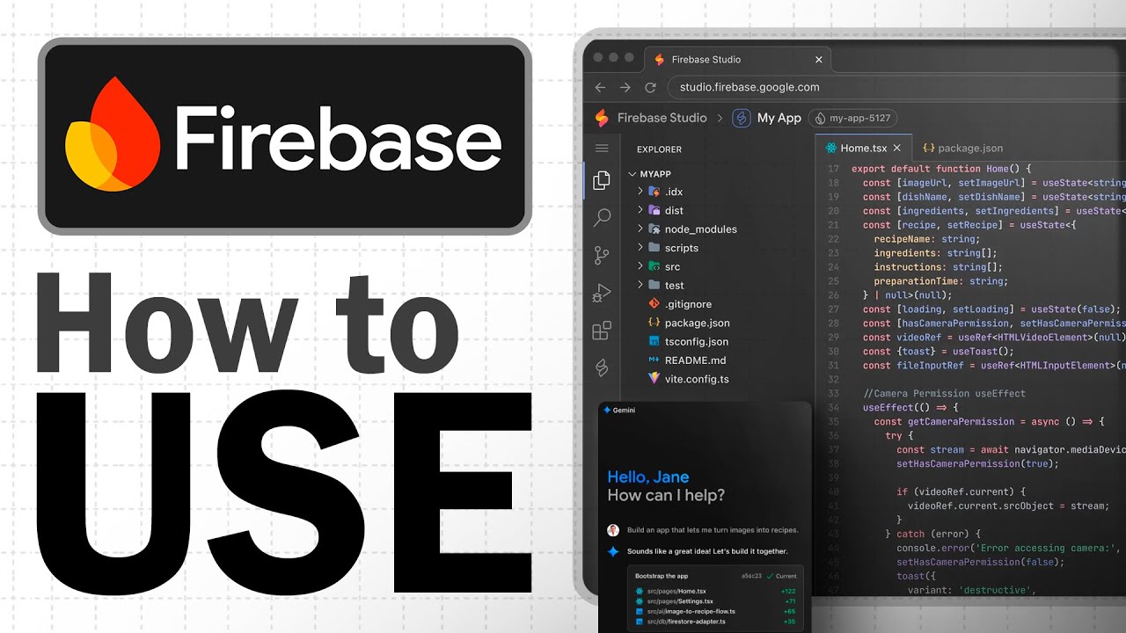Select the Firebase Studio browser tab
1126x633 pixels.
[737, 60]
